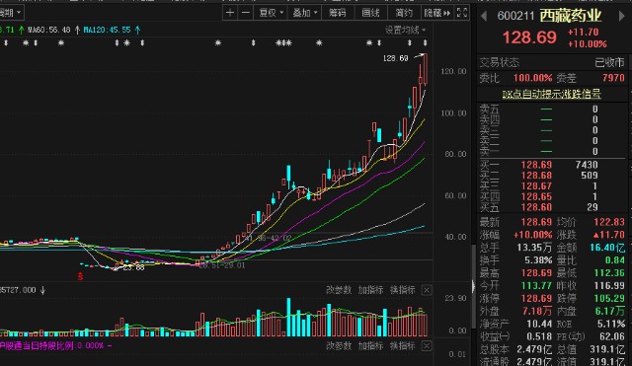Zoom out the chart with minus button
This screenshot has width=632, height=366.
click(246, 13)
